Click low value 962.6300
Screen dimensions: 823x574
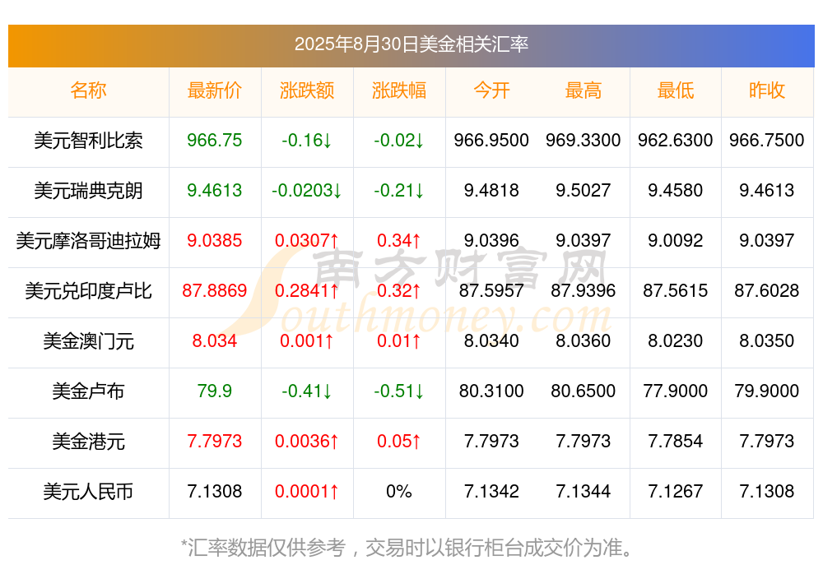tap(676, 140)
